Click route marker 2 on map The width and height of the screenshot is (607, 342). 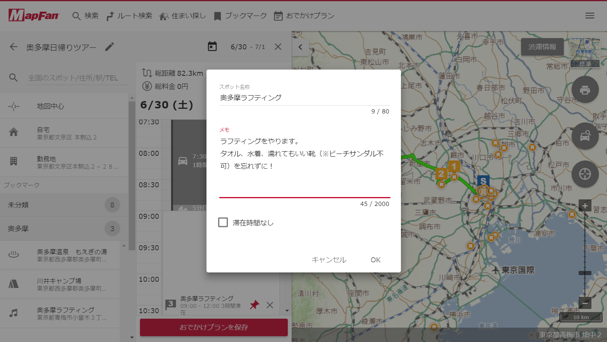point(441,174)
